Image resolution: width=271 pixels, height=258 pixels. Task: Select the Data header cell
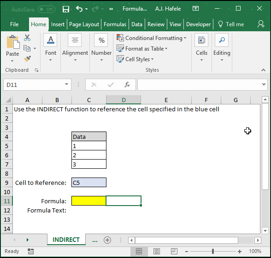(x=89, y=137)
